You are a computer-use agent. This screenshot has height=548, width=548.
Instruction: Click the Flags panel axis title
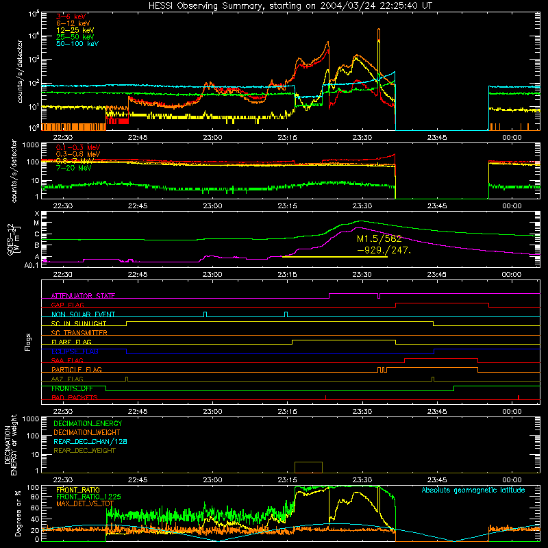click(28, 342)
